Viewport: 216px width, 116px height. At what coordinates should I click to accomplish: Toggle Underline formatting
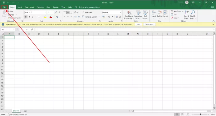32,17
